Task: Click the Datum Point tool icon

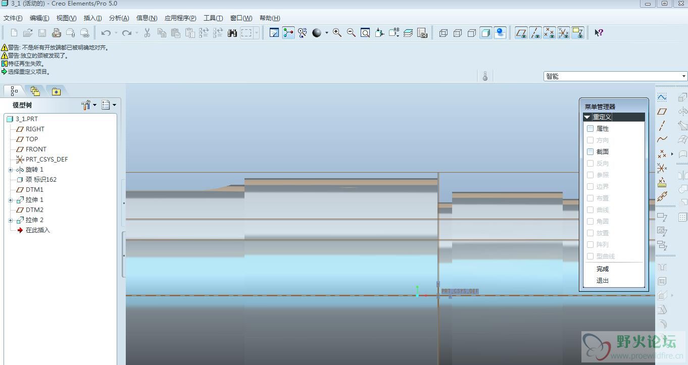Action: pyautogui.click(x=662, y=153)
